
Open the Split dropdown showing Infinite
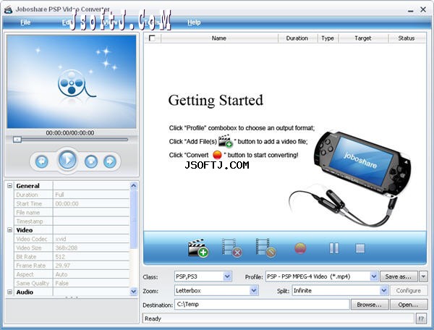(383, 290)
